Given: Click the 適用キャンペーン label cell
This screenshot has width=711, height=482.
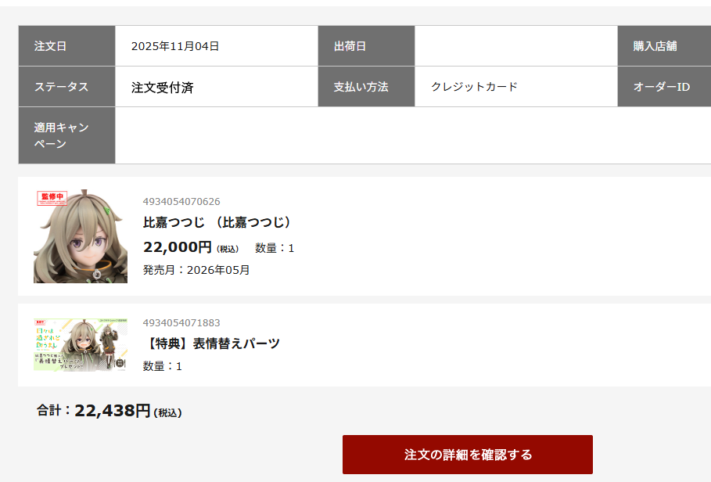Looking at the screenshot, I should [66, 135].
